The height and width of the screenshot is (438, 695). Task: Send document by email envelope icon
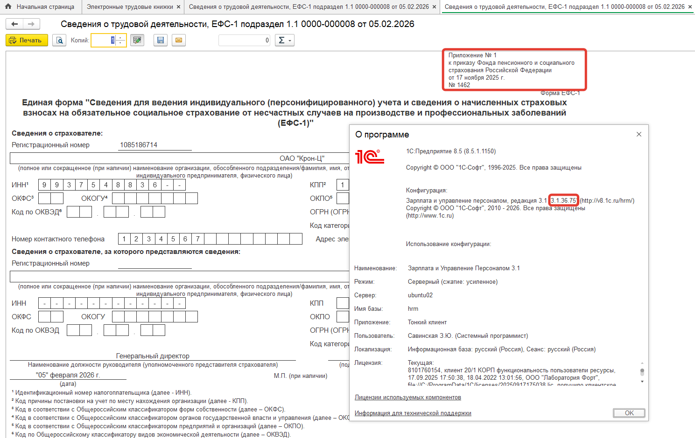[178, 41]
